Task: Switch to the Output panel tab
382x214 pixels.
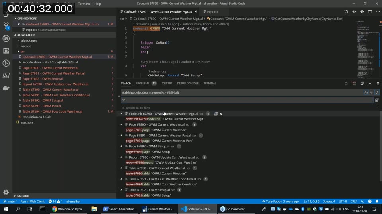Action: tap(167, 84)
